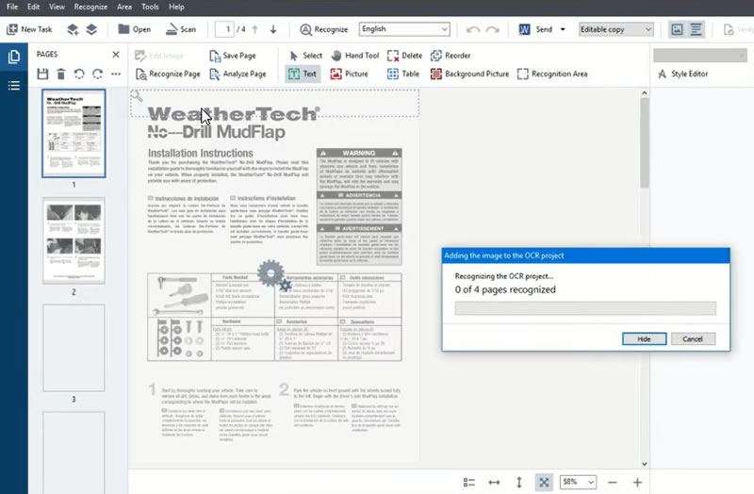Go to next page with down arrow

pyautogui.click(x=273, y=29)
